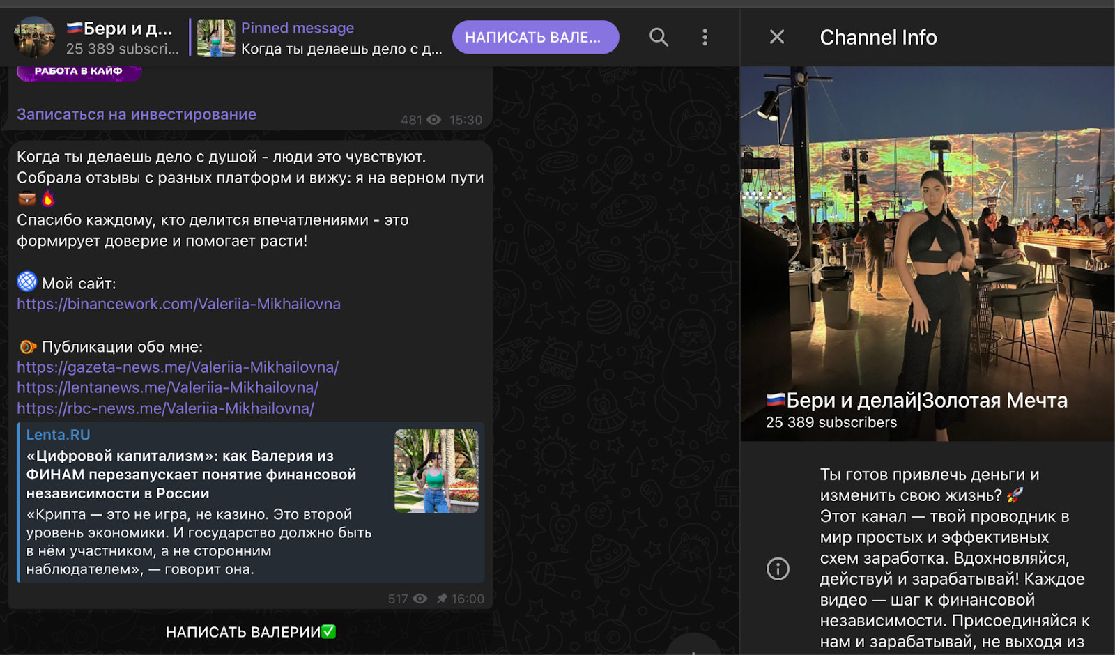The image size is (1115, 655).
Task: Open Записаться на инвестирование link
Action: coord(137,114)
